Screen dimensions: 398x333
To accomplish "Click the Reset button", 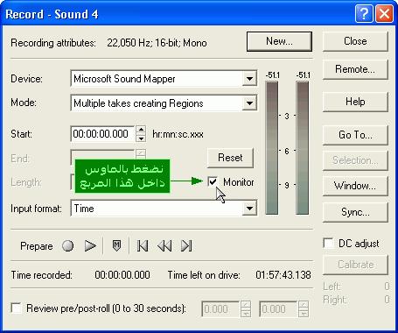I will [230, 158].
